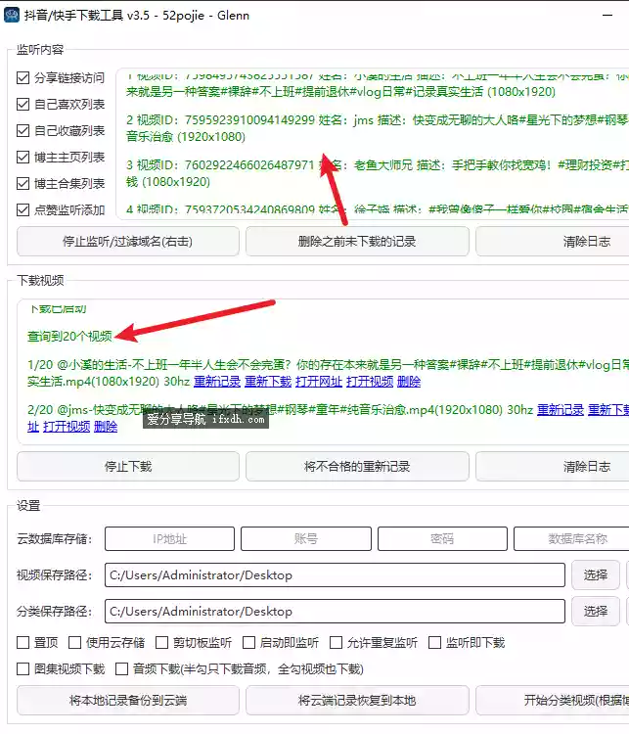Click 将不合格的重新记录 button
Screen dimensions: 629x734
357,466
